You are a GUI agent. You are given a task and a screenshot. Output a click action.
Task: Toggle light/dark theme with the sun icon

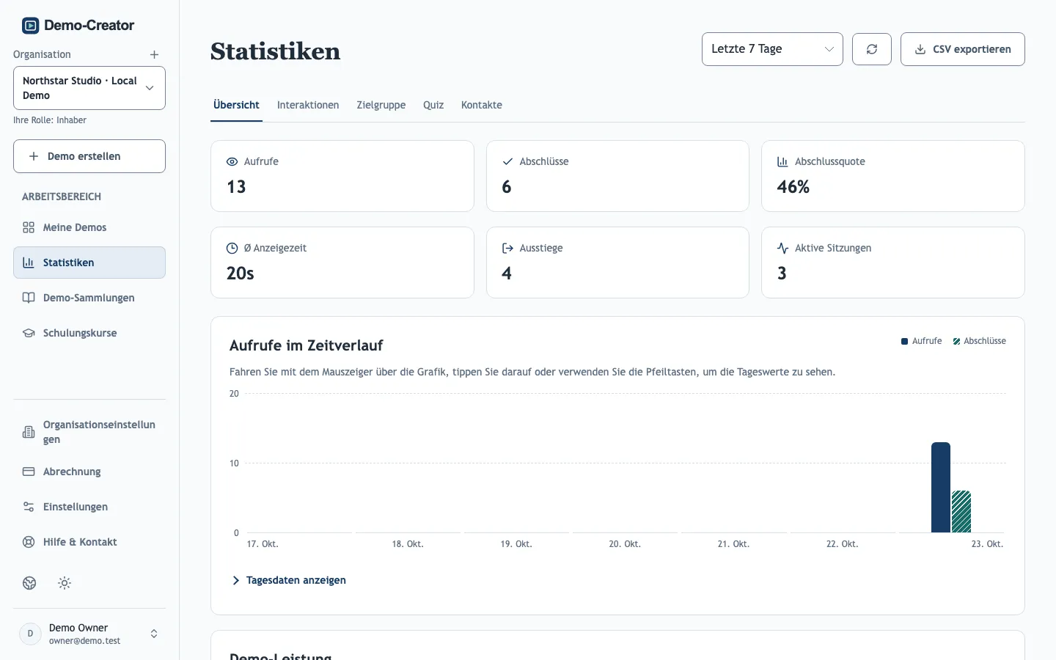65,583
